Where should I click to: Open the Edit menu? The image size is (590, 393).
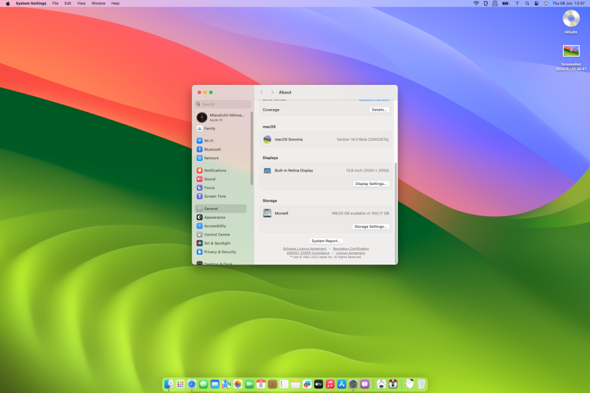68,4
